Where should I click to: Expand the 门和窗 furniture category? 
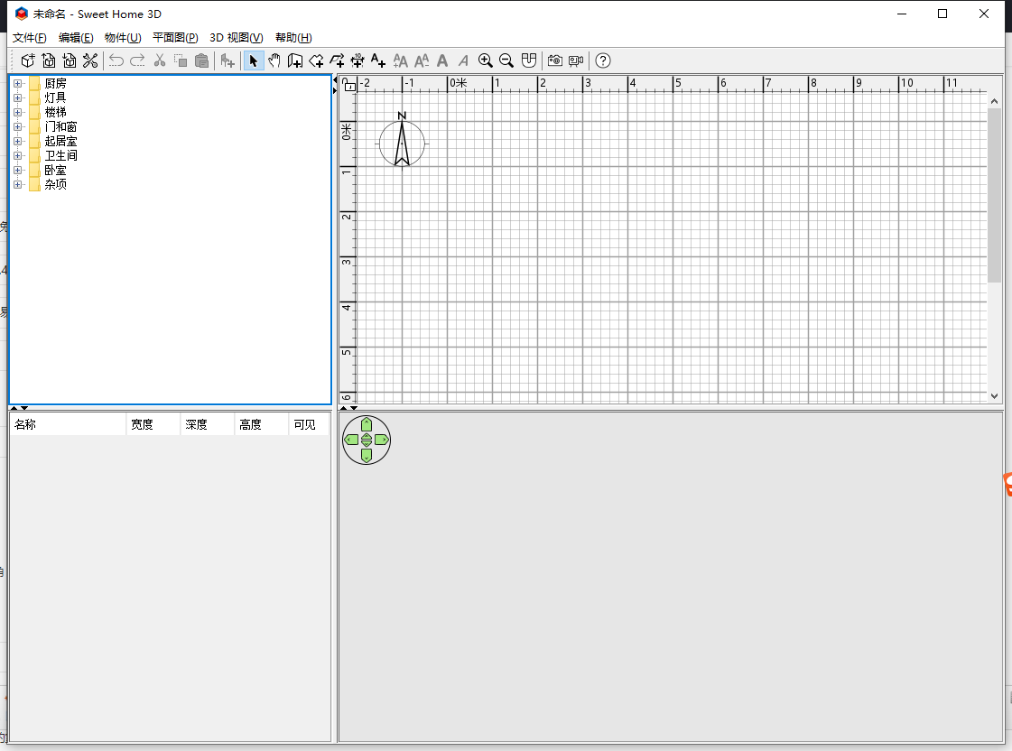point(17,127)
